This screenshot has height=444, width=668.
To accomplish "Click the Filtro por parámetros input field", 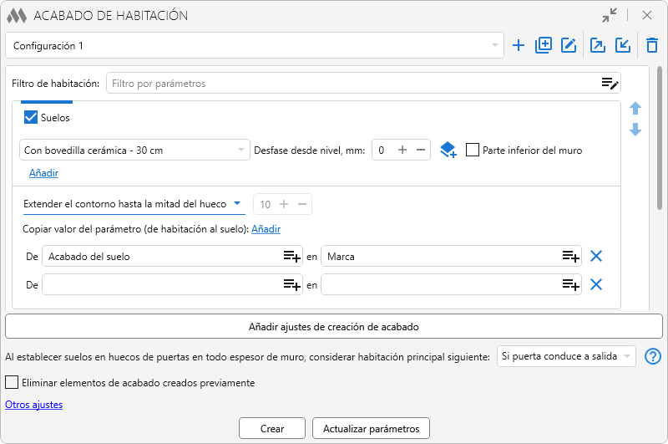I will click(351, 84).
